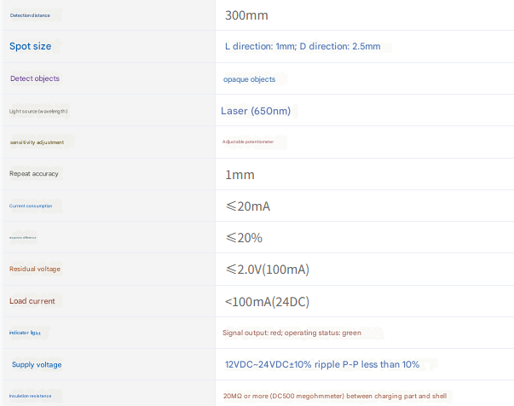The image size is (514, 406).
Task: Click the 'Light source (wavelength)' label
Action: pyautogui.click(x=38, y=111)
